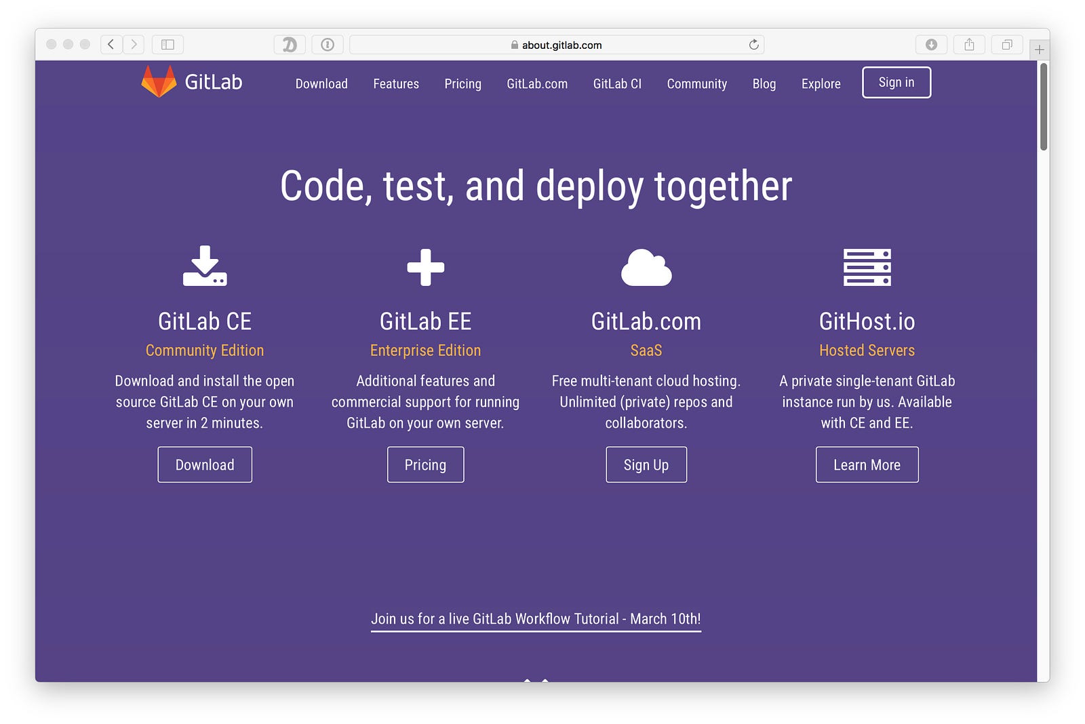The height and width of the screenshot is (724, 1085).
Task: Reload the page with the refresh icon
Action: (x=753, y=45)
